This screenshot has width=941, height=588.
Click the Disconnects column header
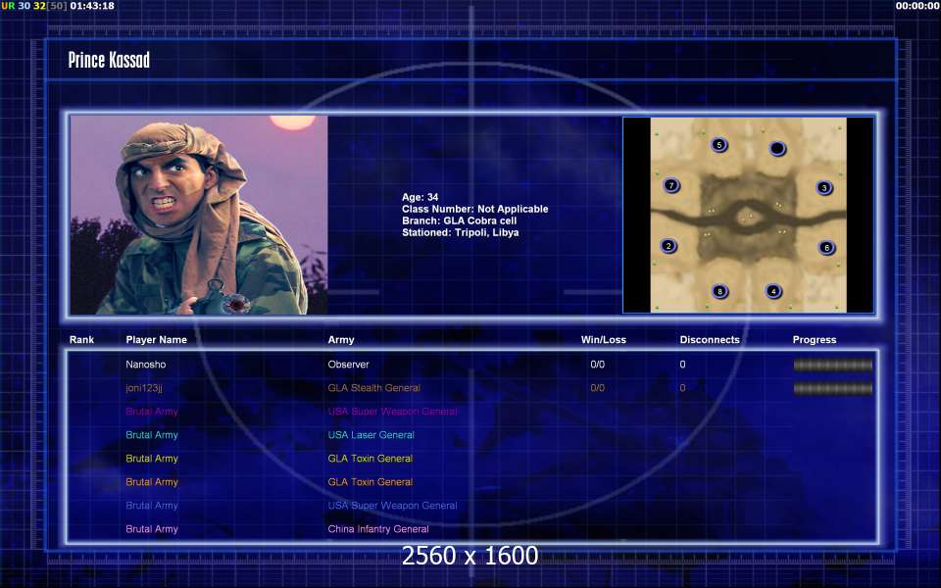710,340
